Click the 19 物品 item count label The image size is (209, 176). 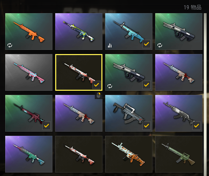click(192, 7)
